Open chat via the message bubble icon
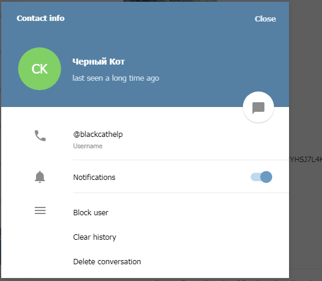This screenshot has width=322, height=281. point(258,108)
